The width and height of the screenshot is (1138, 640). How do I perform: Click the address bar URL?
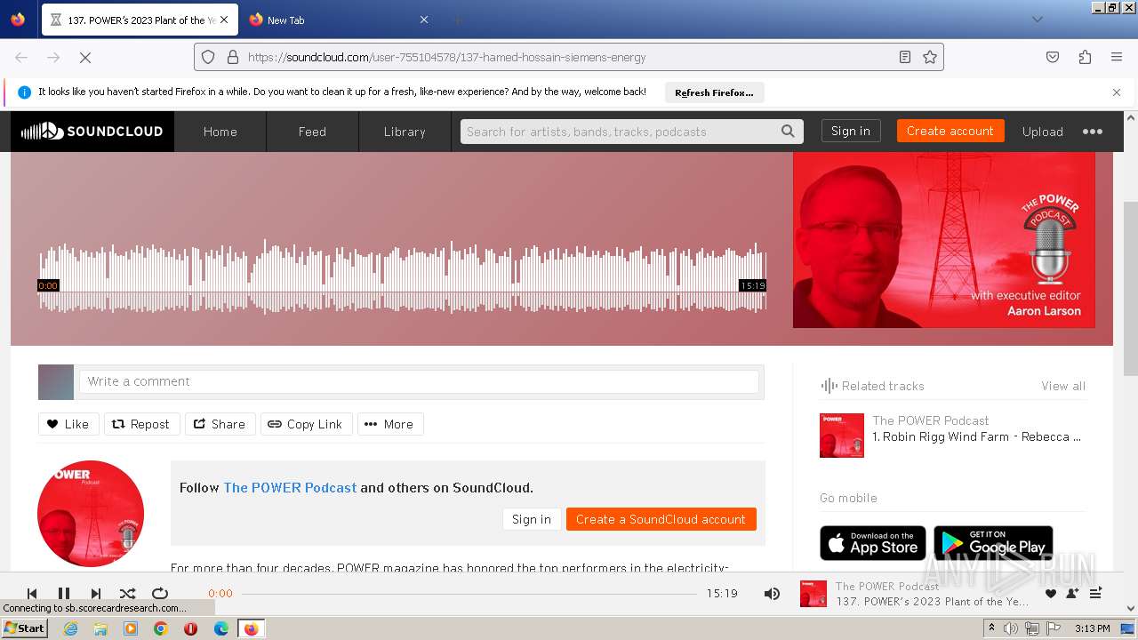(x=447, y=57)
